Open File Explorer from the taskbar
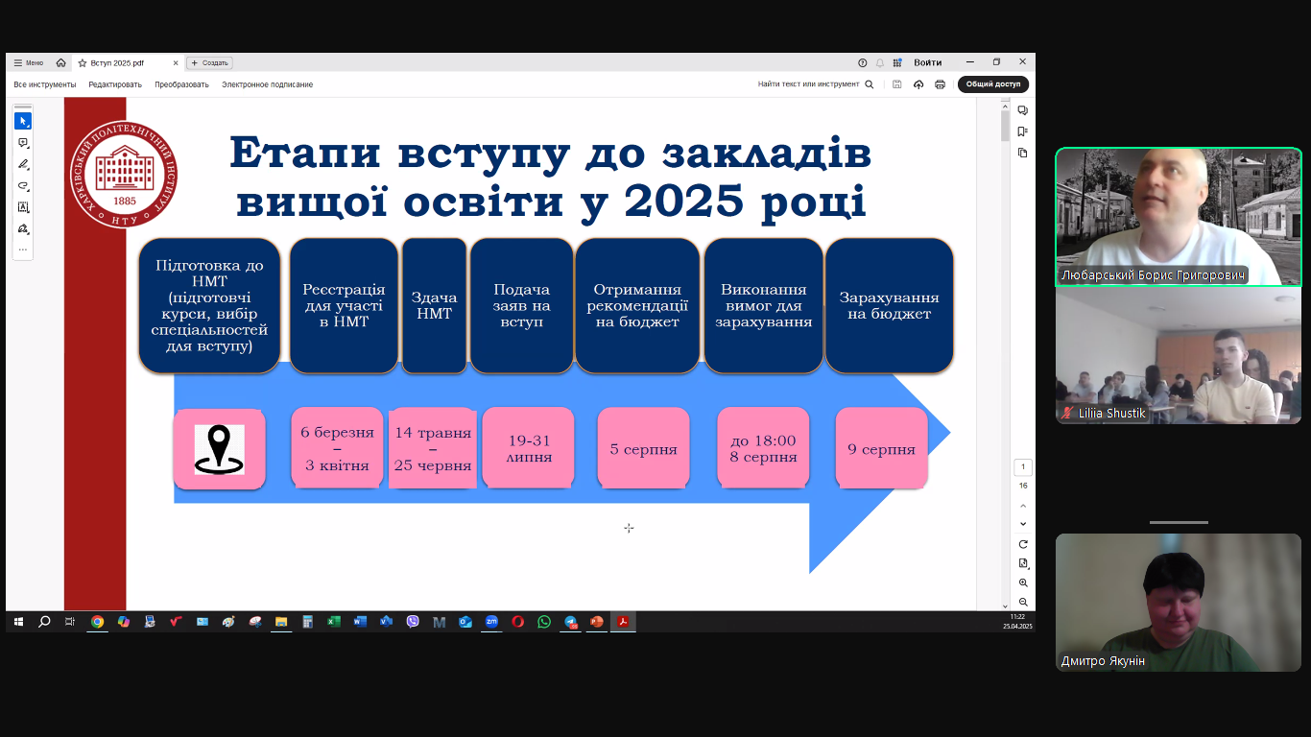Screen dimensions: 1311x737 coord(281,622)
